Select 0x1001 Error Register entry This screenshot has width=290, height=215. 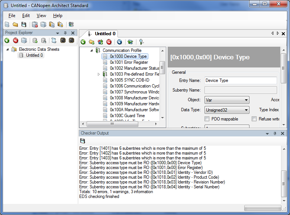[129, 62]
